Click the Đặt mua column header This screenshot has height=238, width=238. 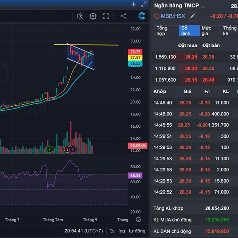pyautogui.click(x=188, y=45)
